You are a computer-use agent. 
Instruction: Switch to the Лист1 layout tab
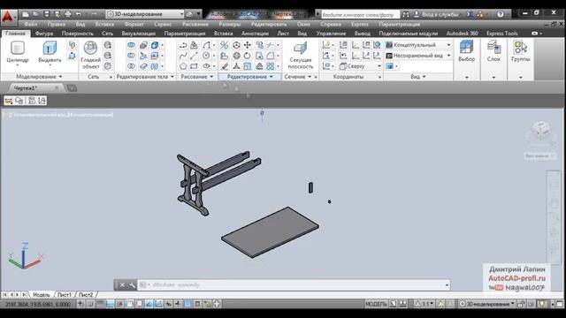(x=65, y=294)
